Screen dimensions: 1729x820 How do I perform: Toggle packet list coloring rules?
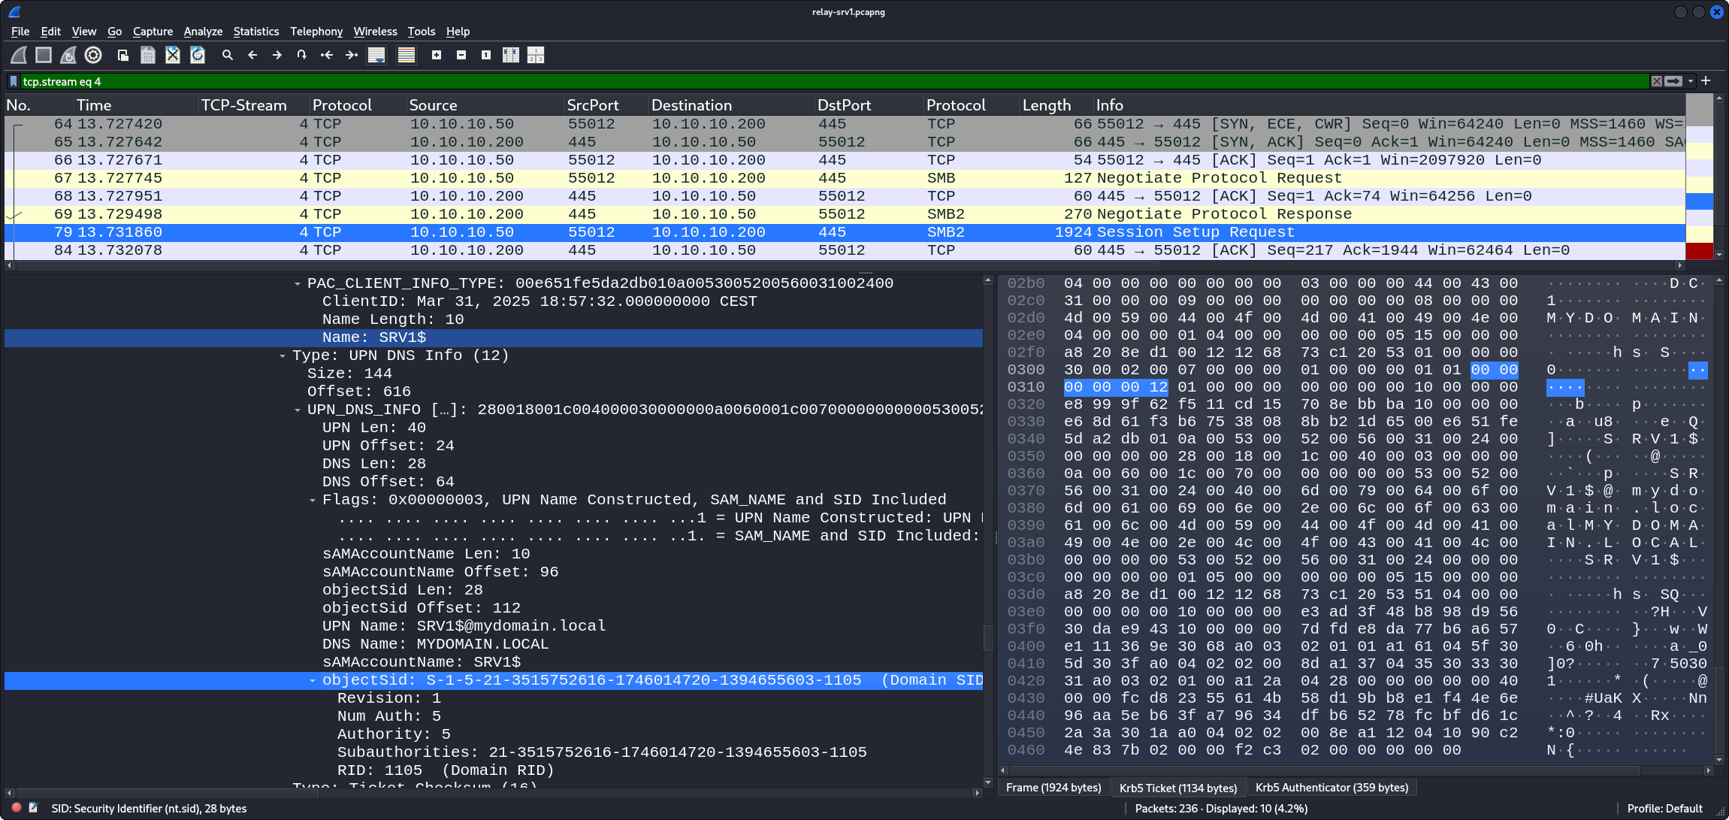point(407,55)
